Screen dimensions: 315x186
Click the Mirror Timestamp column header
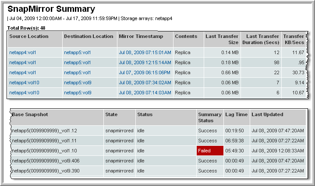tap(141, 36)
